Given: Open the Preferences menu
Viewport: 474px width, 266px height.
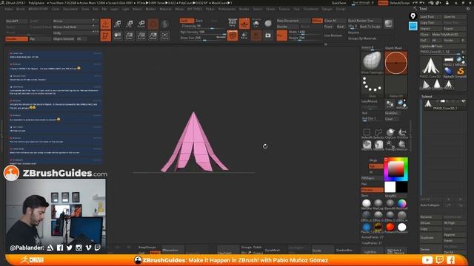Looking at the screenshot, I should [x=227, y=9].
